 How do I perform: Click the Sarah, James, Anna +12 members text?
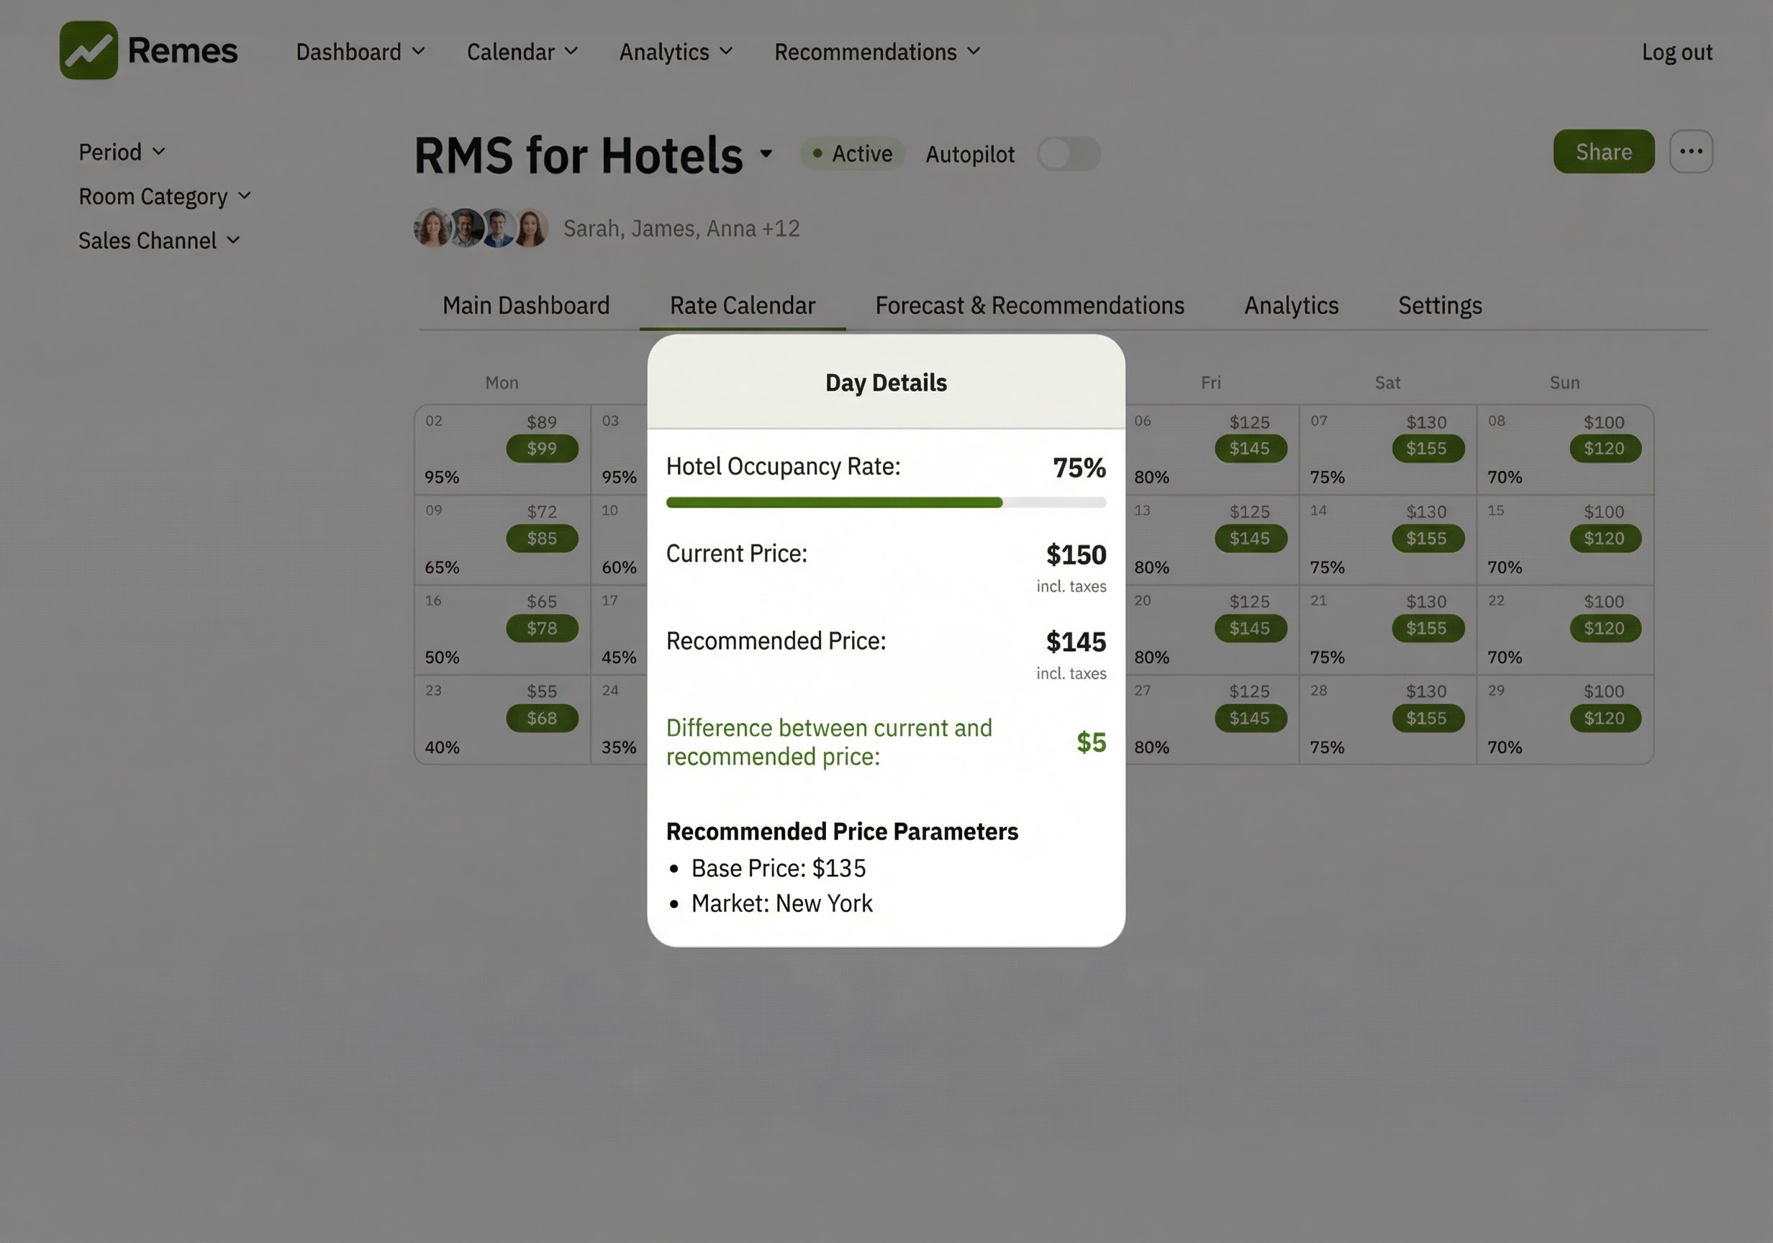pyautogui.click(x=681, y=229)
